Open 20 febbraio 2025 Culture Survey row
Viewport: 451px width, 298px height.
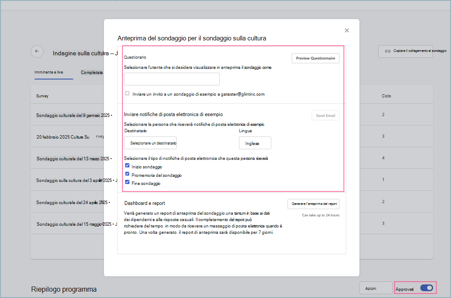[x=70, y=137]
